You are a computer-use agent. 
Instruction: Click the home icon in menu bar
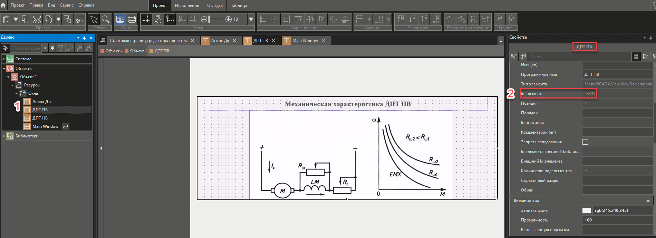pos(3,5)
